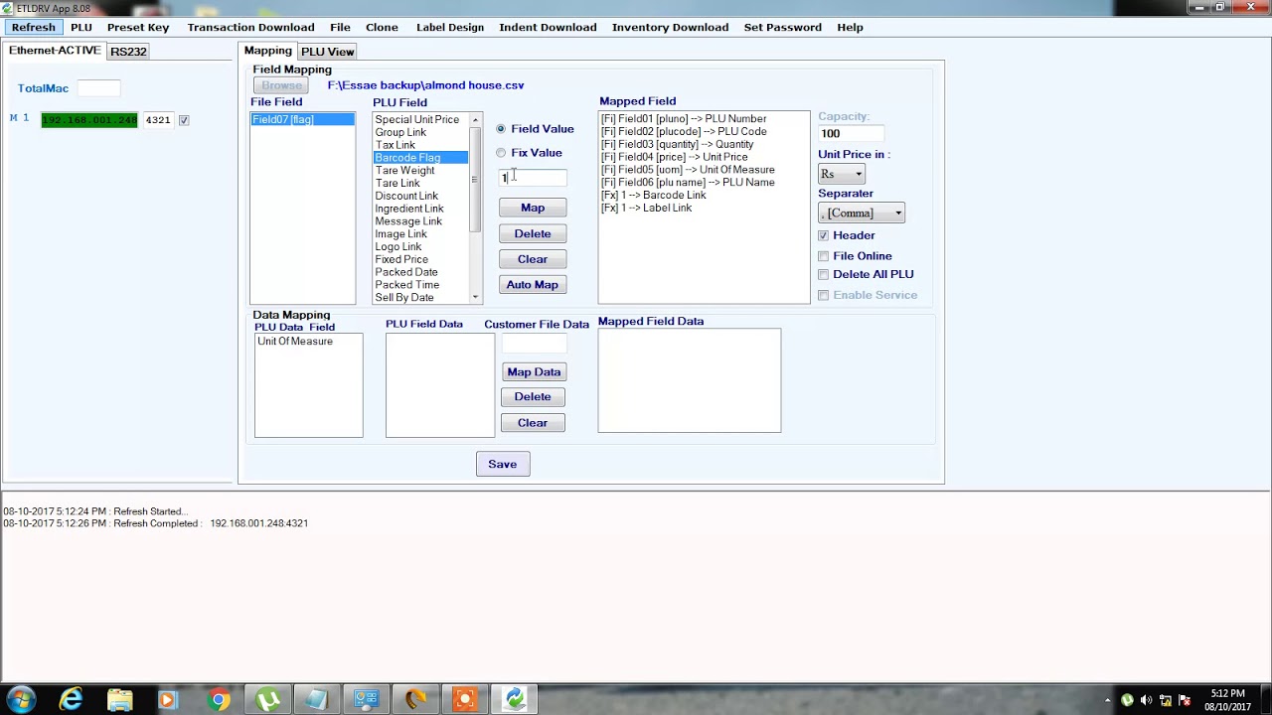This screenshot has height=715, width=1272.
Task: Open Google Chrome from taskbar
Action: click(219, 700)
